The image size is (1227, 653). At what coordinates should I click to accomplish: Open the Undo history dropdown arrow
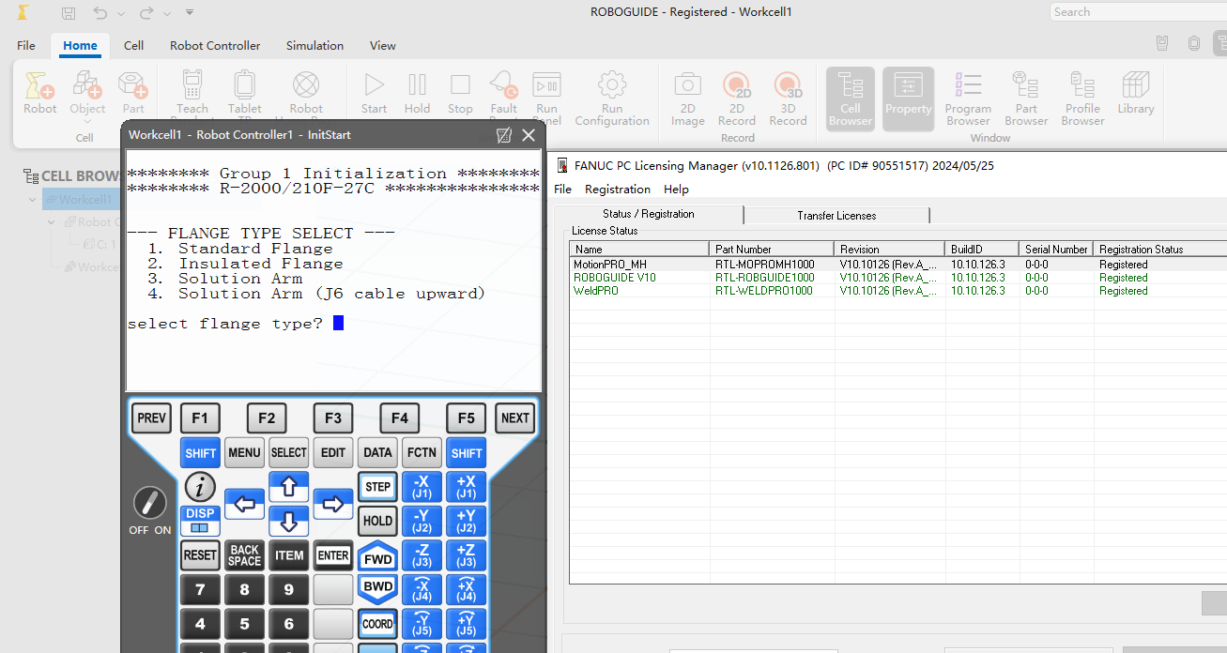pos(121,13)
